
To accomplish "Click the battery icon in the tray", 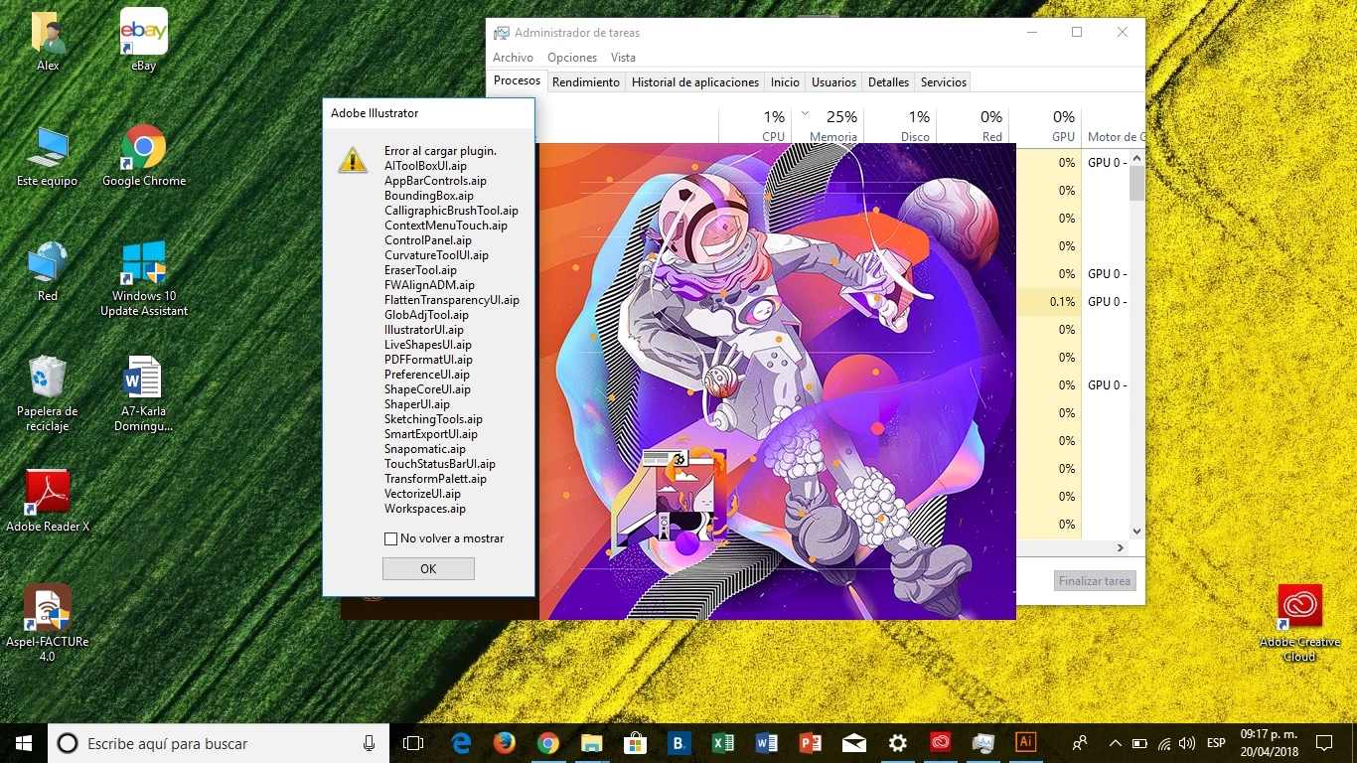I will pyautogui.click(x=1139, y=743).
